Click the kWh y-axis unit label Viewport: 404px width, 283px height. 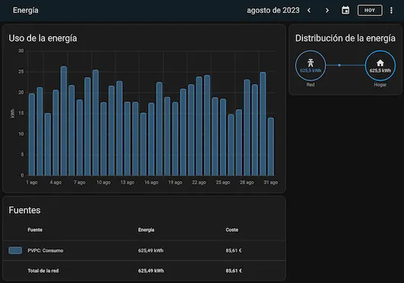click(x=12, y=114)
